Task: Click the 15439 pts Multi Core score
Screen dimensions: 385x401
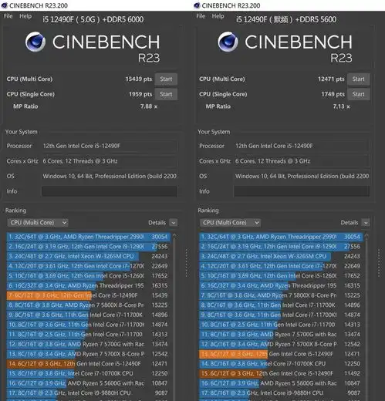Action: (x=139, y=79)
